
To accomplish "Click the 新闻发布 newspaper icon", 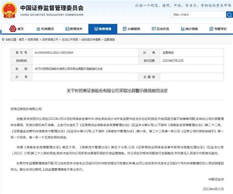I will (67, 29).
